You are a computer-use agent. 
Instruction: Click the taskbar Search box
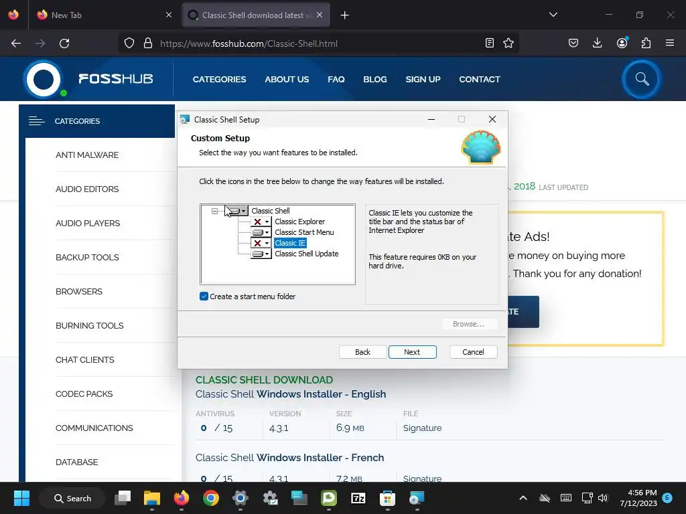tap(72, 498)
